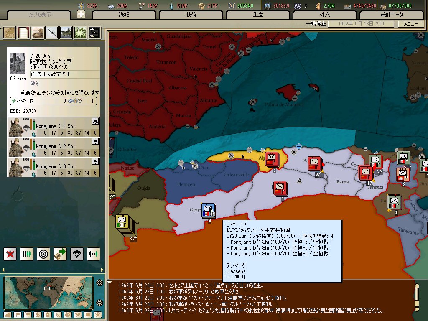Open the Europe map view icon
Viewport: 428px width, 321px height.
(9, 33)
